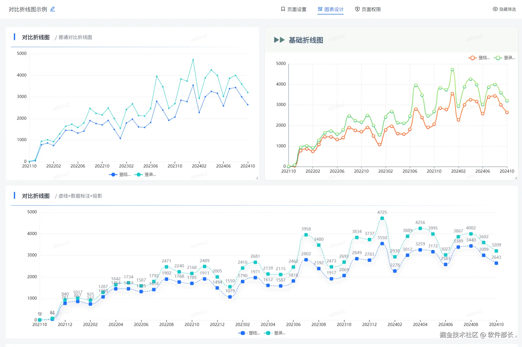Click resize handle of 基础折线图 card
Viewport: 522px width, 347px height.
coord(516,178)
